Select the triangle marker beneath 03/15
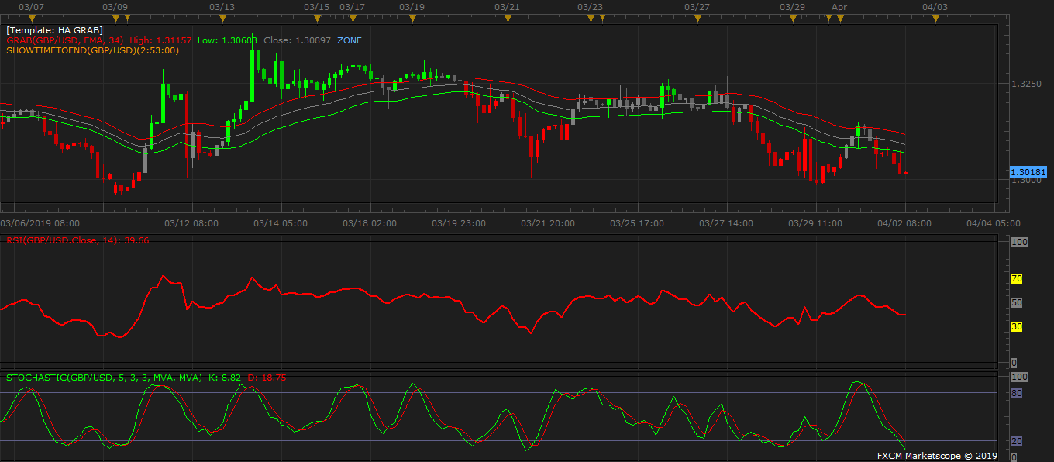The height and width of the screenshot is (462, 1054). point(317,18)
